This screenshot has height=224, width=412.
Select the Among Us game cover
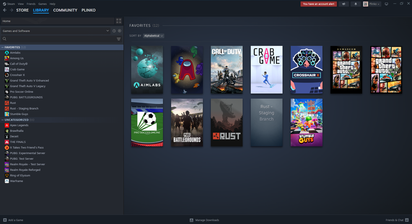pos(187,70)
